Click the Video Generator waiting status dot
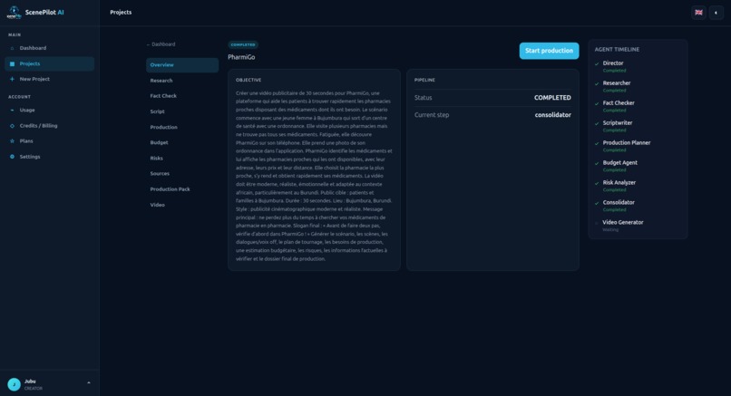This screenshot has width=731, height=396. [x=597, y=223]
